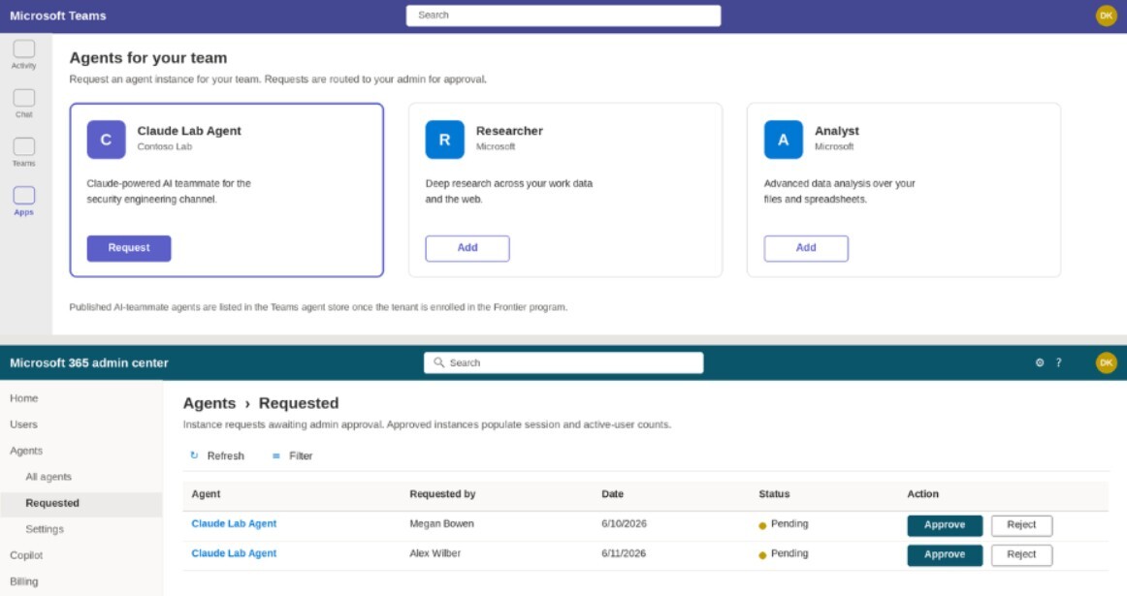The height and width of the screenshot is (596, 1127).
Task: Collapse Agents section in admin nav
Action: coord(26,451)
